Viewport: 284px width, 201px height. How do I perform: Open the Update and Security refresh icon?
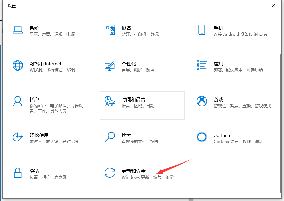(x=109, y=173)
